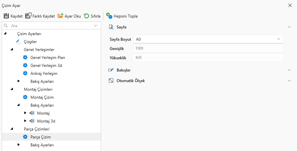Open the Sayfa Boyut dropdown
Image resolution: width=297 pixels, height=151 pixels.
pos(208,39)
